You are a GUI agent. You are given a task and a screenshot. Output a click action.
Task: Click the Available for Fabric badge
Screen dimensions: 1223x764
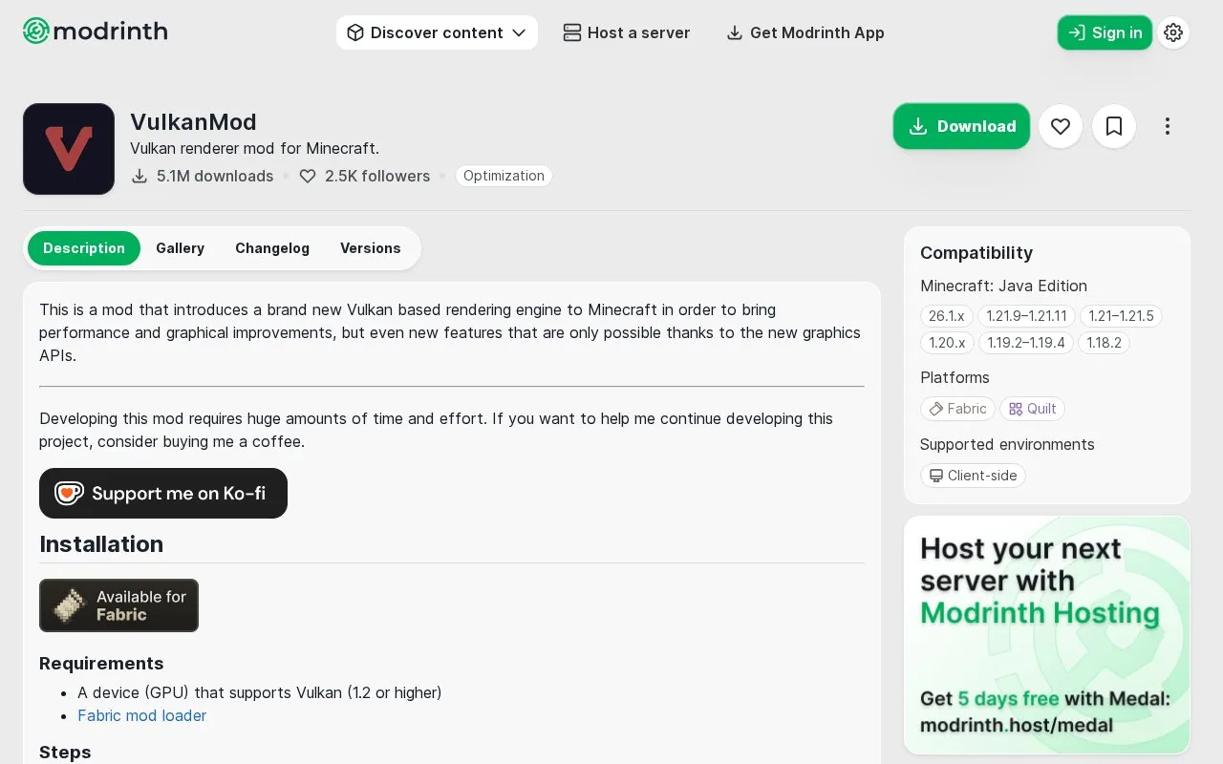[118, 605]
